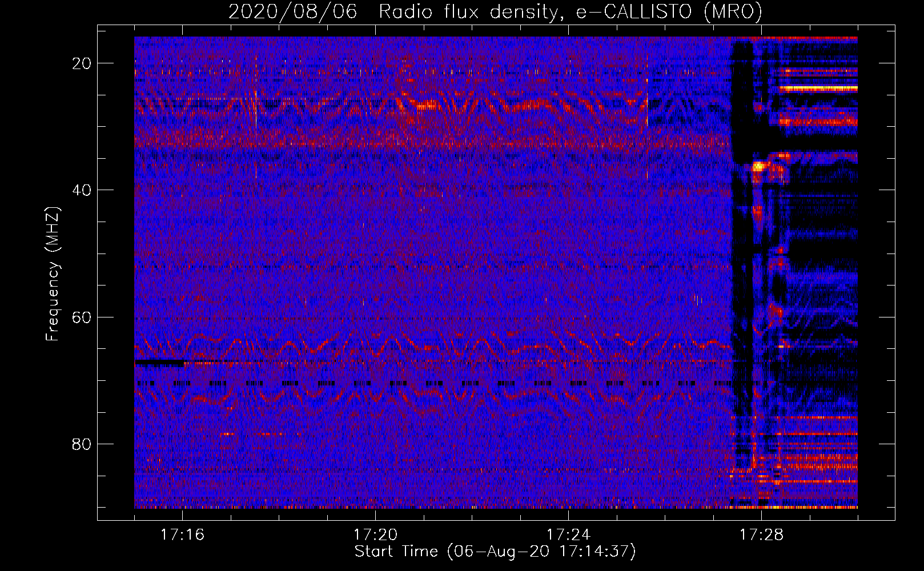Click the '17:28' time tick label
924x571 pixels.
coord(762,535)
